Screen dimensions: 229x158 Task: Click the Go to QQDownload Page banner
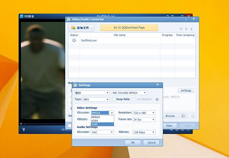point(129,28)
